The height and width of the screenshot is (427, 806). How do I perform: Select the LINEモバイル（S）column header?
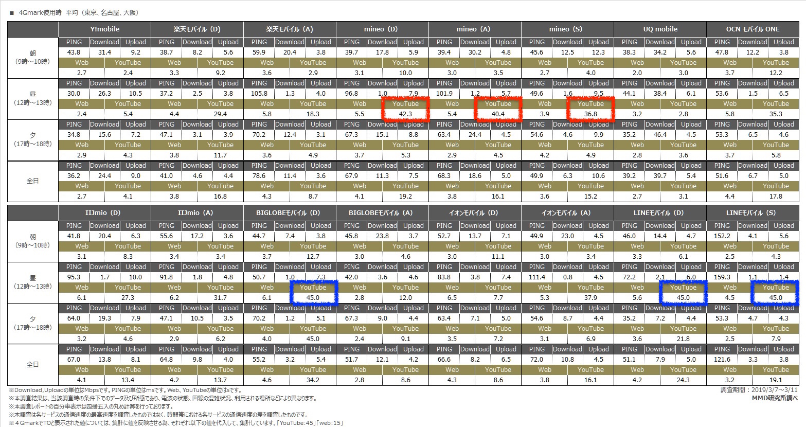pyautogui.click(x=753, y=213)
